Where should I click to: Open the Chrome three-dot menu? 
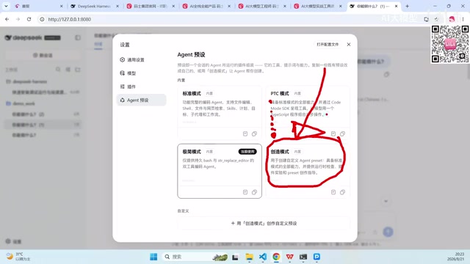pos(463,19)
